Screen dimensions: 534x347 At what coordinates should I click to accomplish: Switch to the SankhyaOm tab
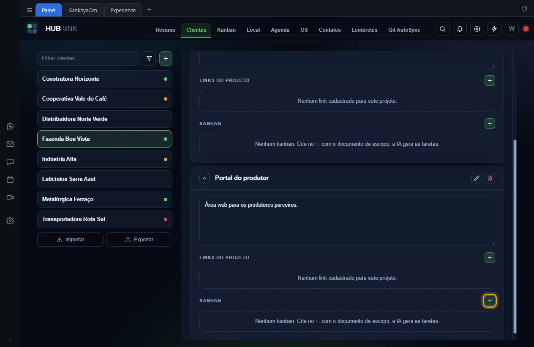click(x=83, y=10)
